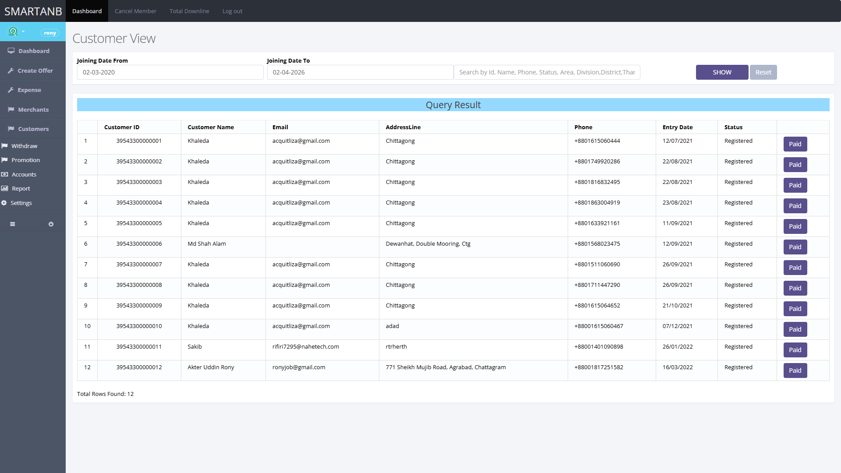Viewport: 841px width, 473px height.
Task: Toggle Paid for Sakib's row
Action: tap(795, 350)
